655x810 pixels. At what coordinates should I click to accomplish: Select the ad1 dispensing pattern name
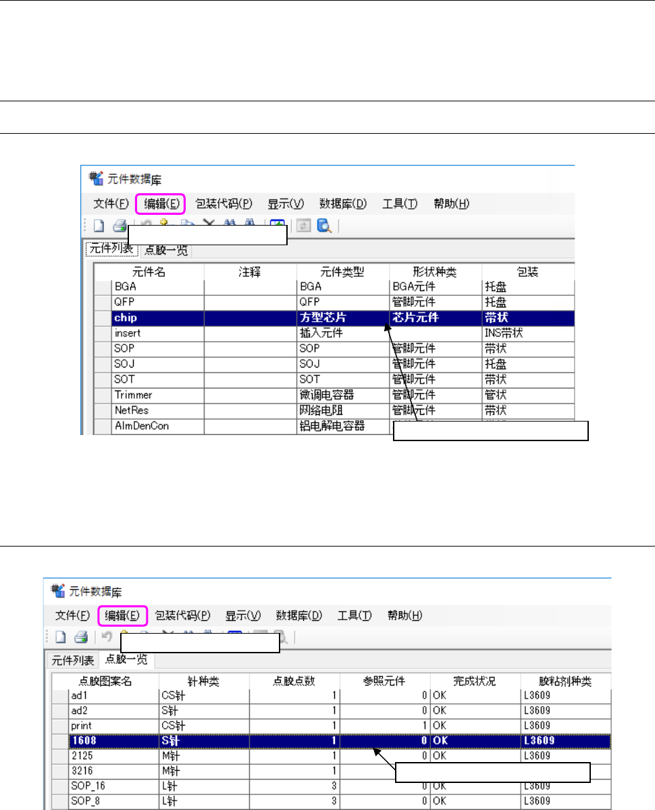coord(113,695)
